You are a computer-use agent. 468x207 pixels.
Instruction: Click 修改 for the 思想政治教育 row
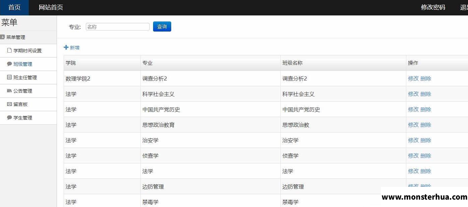[413, 125]
